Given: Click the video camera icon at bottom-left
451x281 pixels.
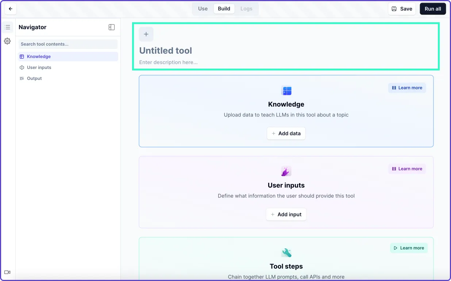Looking at the screenshot, I should (7, 272).
